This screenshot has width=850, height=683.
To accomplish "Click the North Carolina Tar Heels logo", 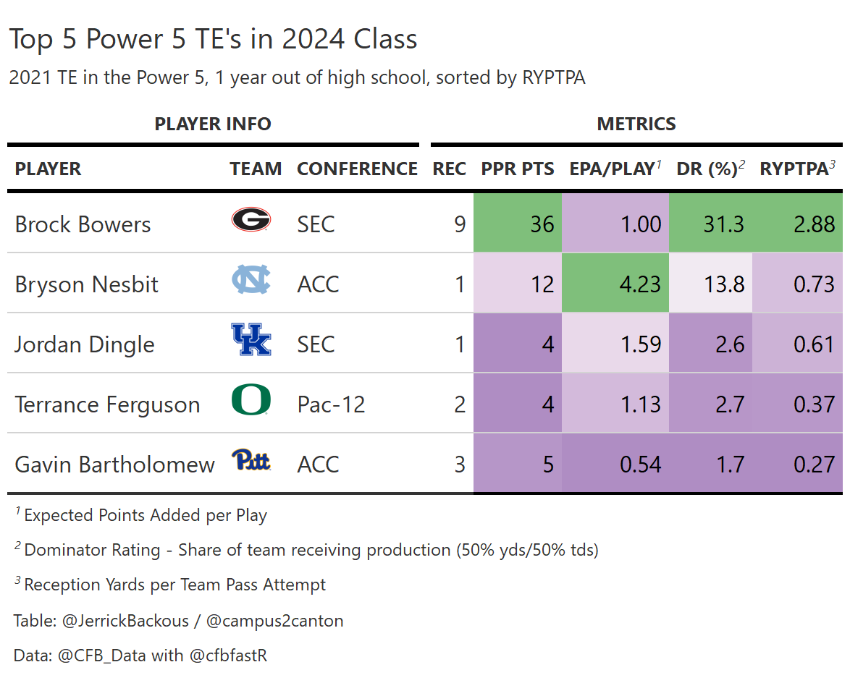I will (x=251, y=280).
